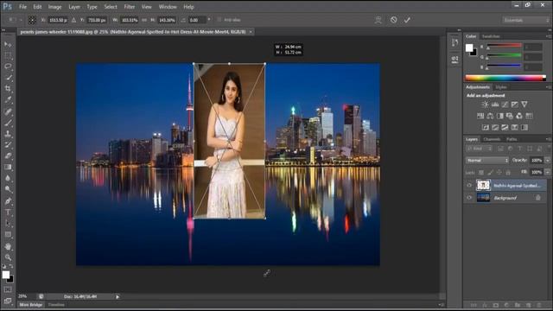This screenshot has height=311, width=553.
Task: Select the Rectangle shape tool
Action: [8, 234]
